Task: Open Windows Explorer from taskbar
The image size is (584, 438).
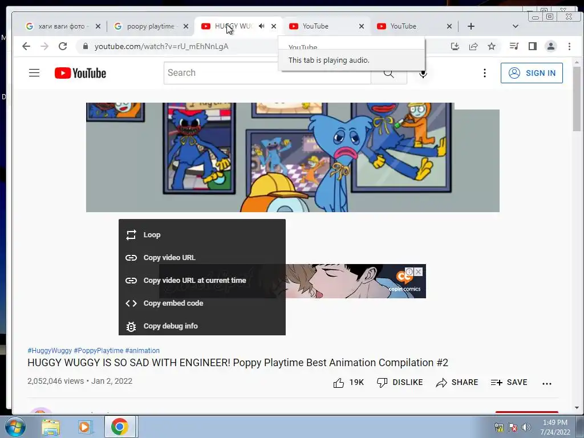Action: pos(51,427)
